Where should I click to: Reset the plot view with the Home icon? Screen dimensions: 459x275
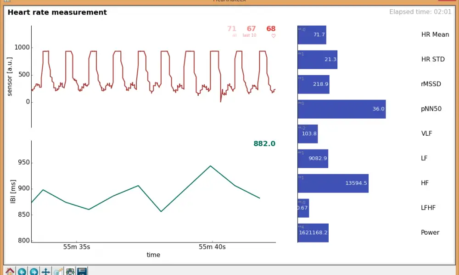(x=10, y=271)
